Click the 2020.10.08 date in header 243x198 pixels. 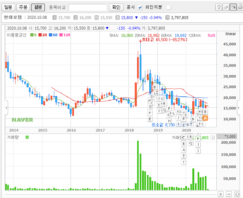(37, 17)
